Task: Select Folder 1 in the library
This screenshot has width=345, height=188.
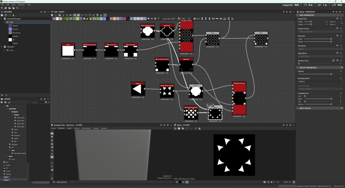Action: pyautogui.click(x=7, y=177)
